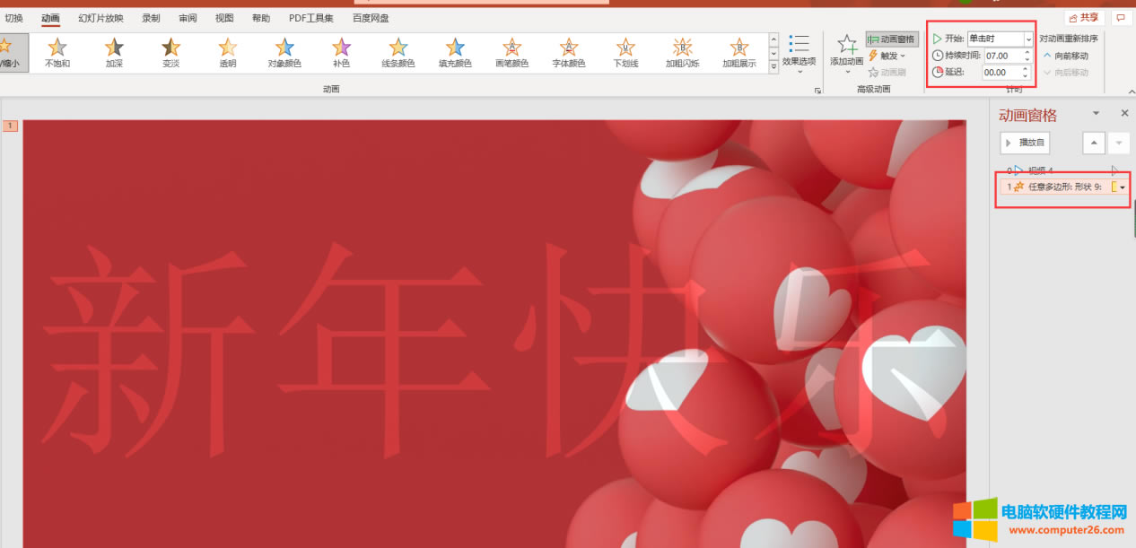Image resolution: width=1136 pixels, height=548 pixels.
Task: Apply the 画笔颜色 (Brush Color) animation
Action: pos(511,53)
